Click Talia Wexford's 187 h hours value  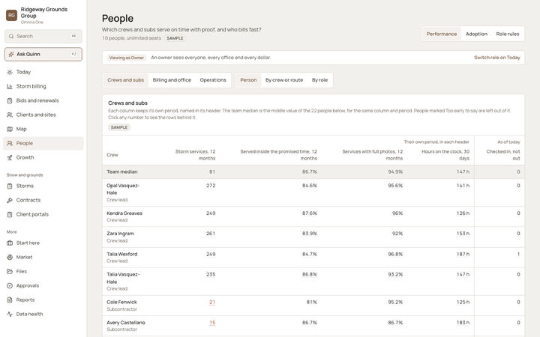click(x=463, y=254)
